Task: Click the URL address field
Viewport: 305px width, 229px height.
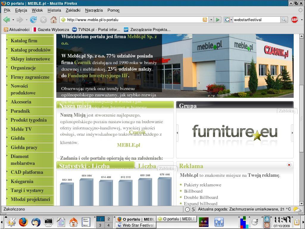Action: coord(134,20)
